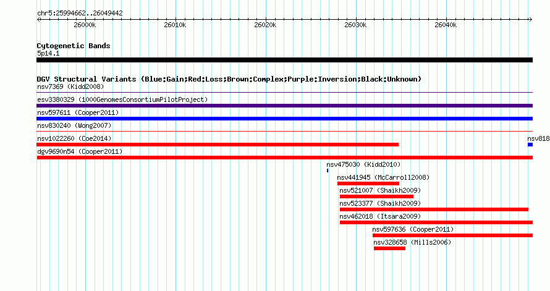The image size is (550, 291).
Task: Open the nsv597636 (Cooper2011) label
Action: [x=413, y=229]
